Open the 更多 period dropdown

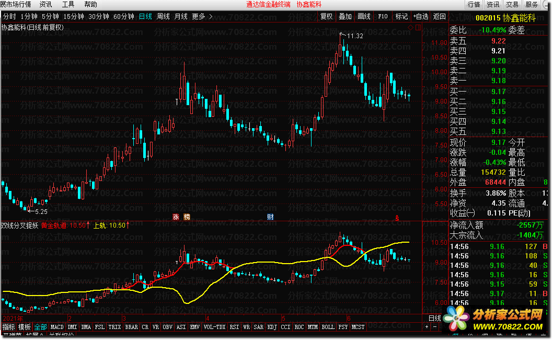[x=199, y=16]
